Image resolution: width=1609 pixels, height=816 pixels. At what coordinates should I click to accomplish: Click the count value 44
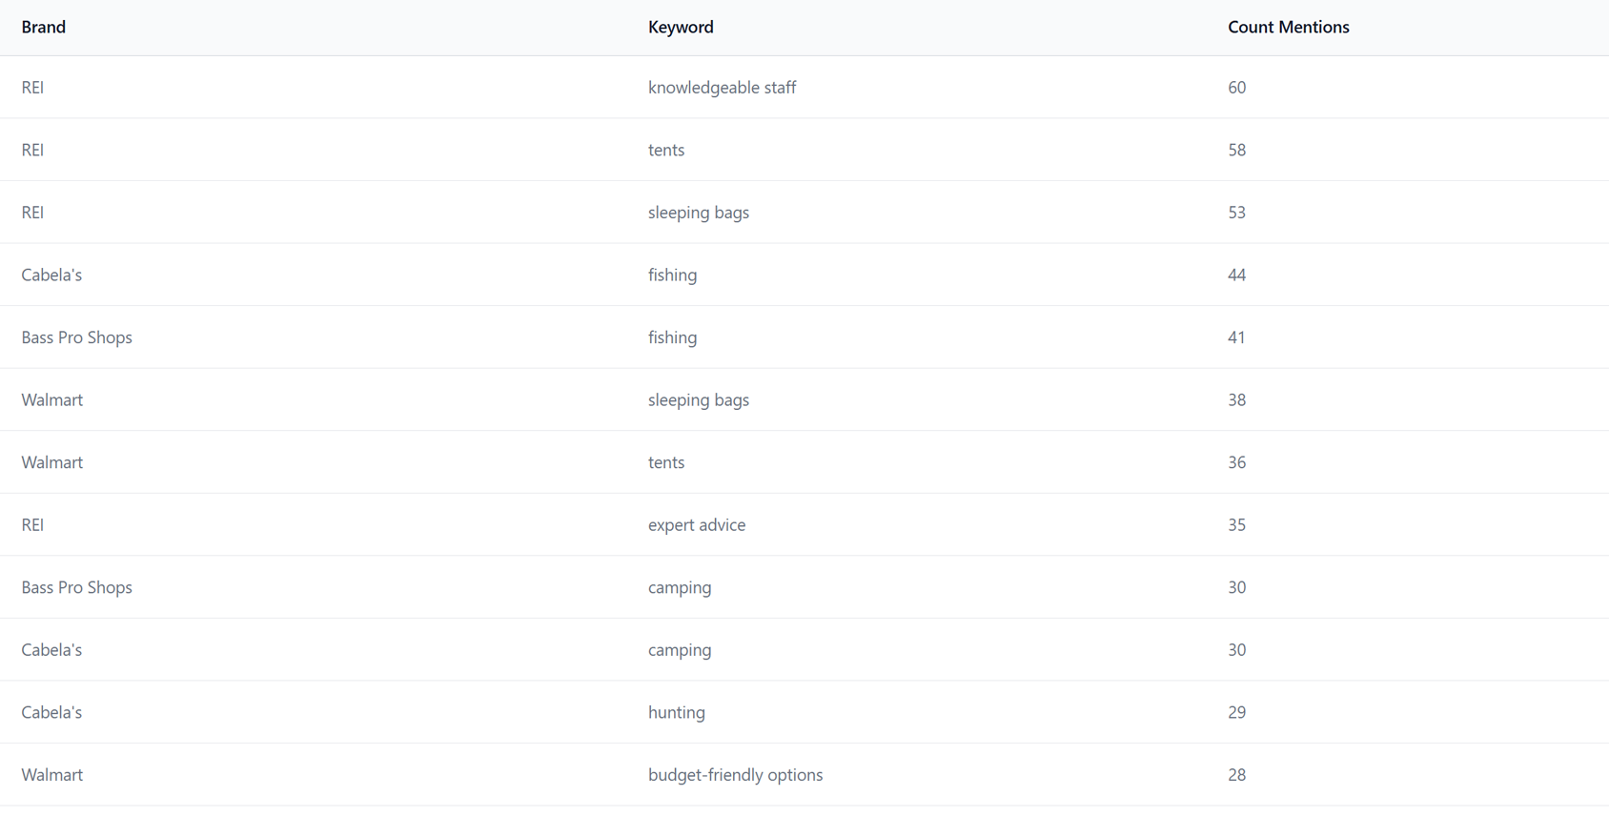pyautogui.click(x=1236, y=275)
